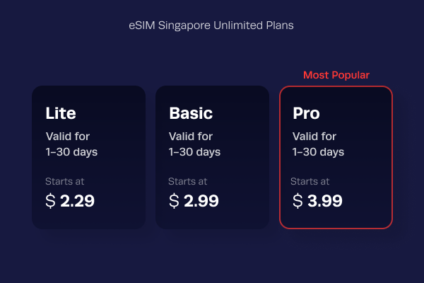
Task: Click the Pro plan title
Action: (x=307, y=113)
